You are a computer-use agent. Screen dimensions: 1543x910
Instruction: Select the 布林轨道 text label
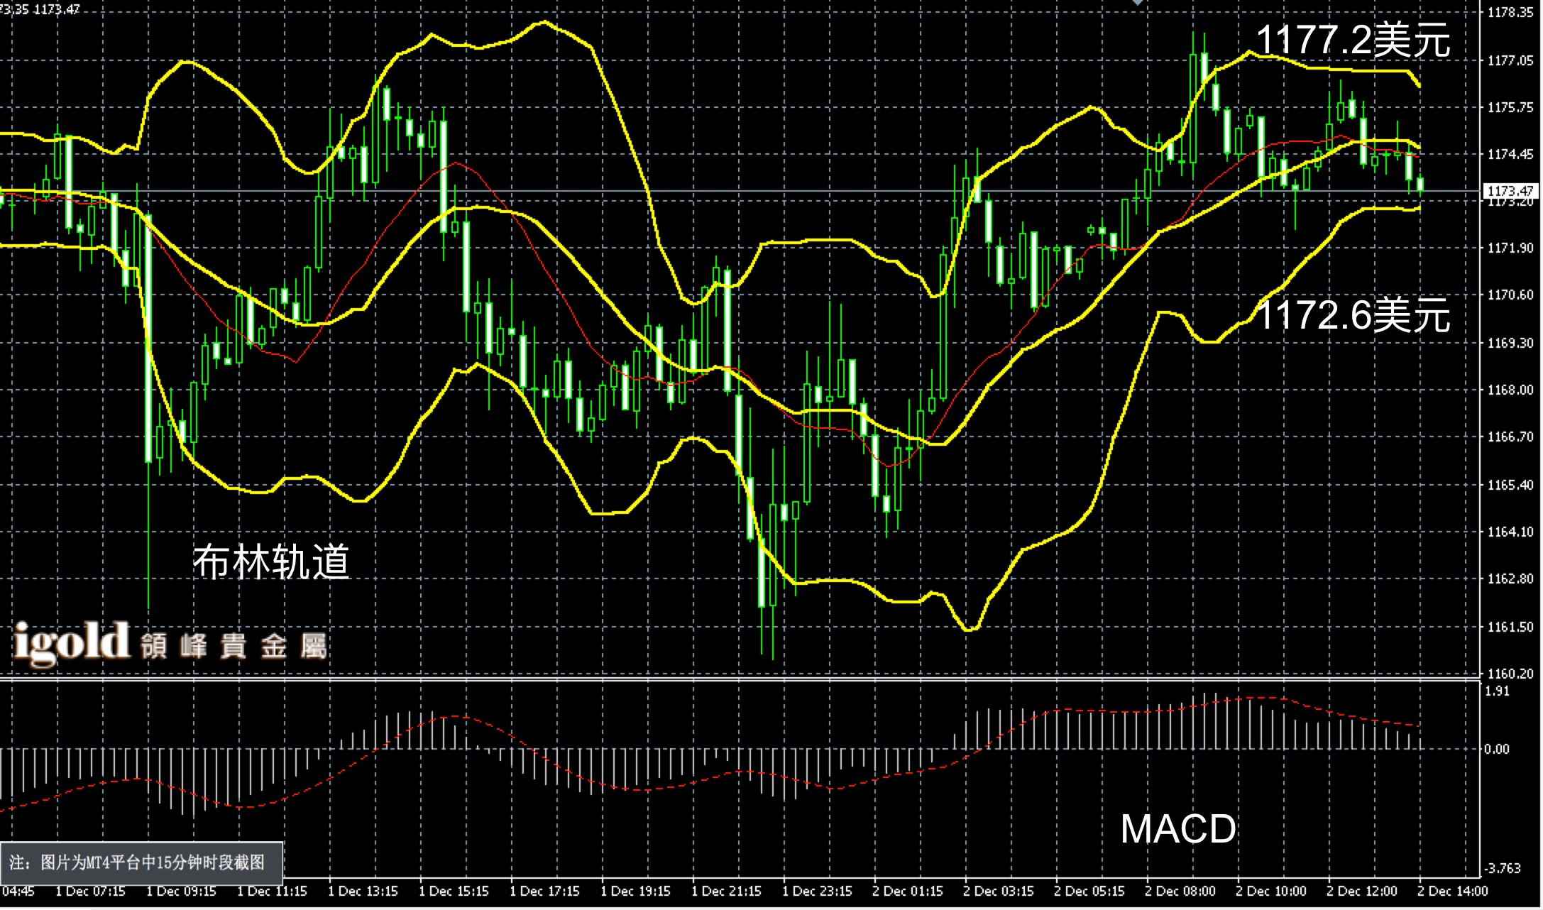tap(271, 561)
